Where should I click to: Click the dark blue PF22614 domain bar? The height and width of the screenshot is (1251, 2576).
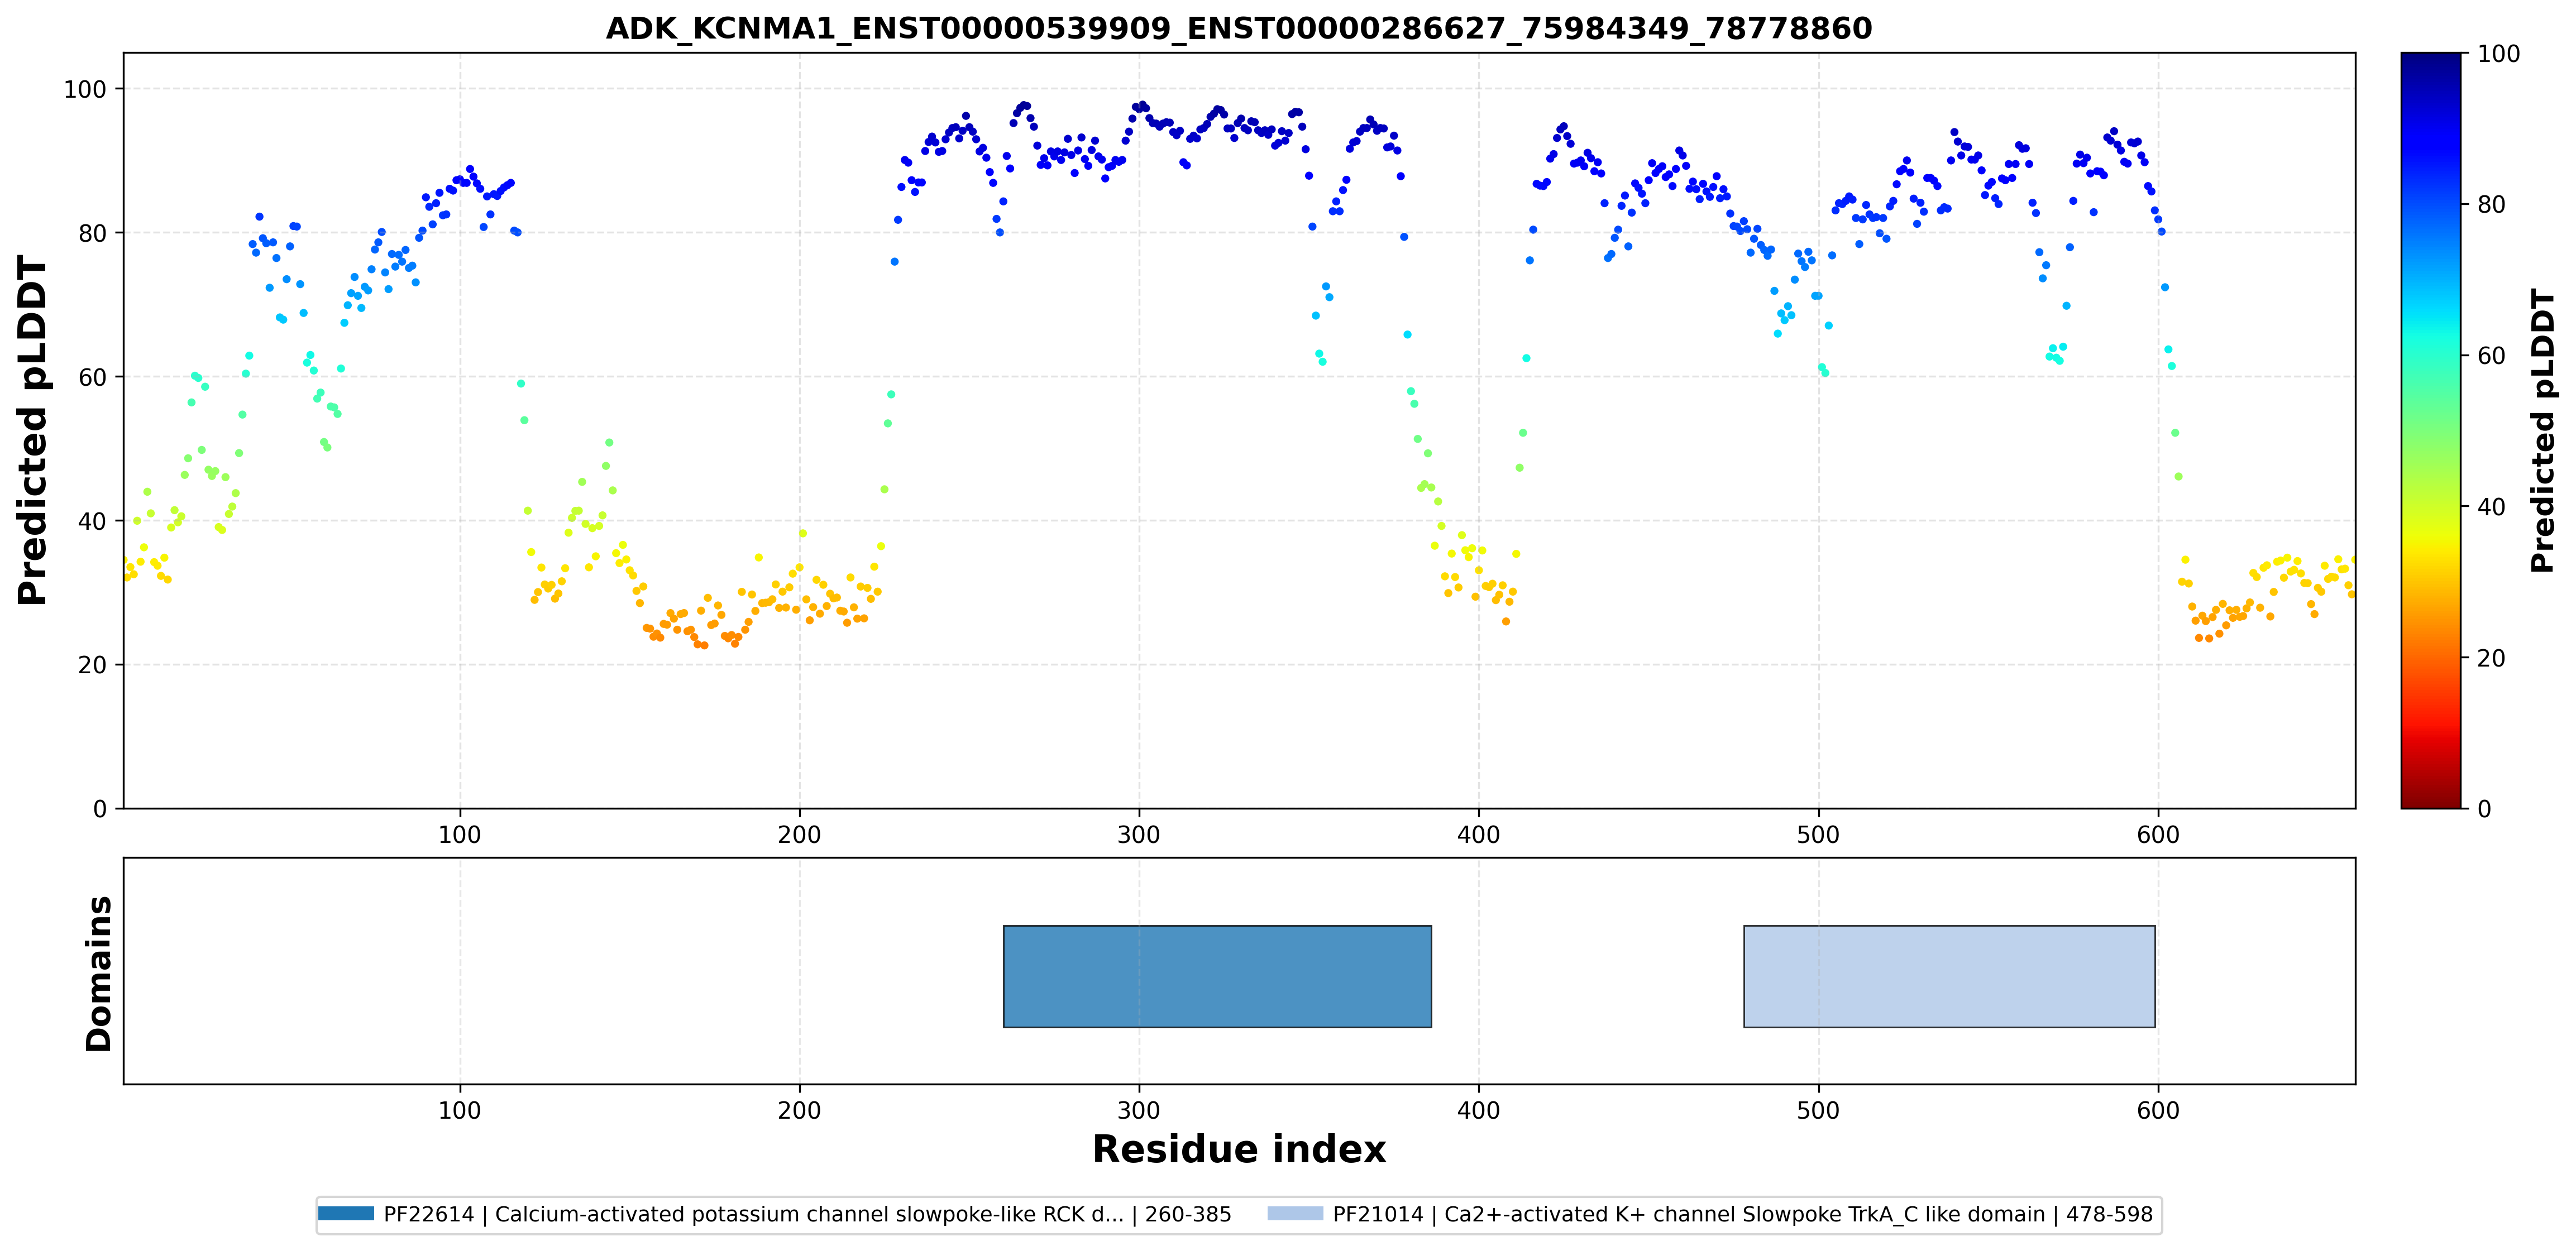point(1217,976)
